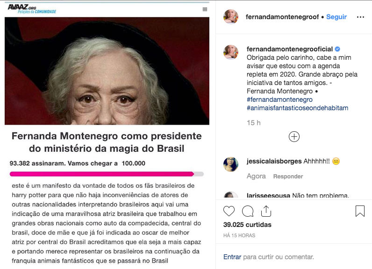
Task: Open the #animaisfantasticoseondehabitam hashtag
Action: 298,108
